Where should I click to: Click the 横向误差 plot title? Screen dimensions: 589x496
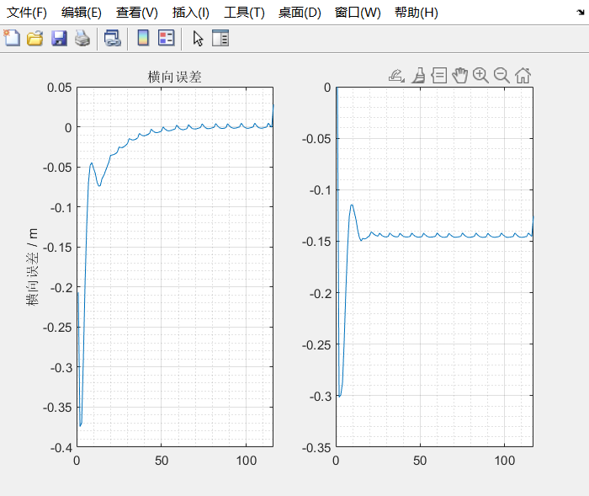175,77
